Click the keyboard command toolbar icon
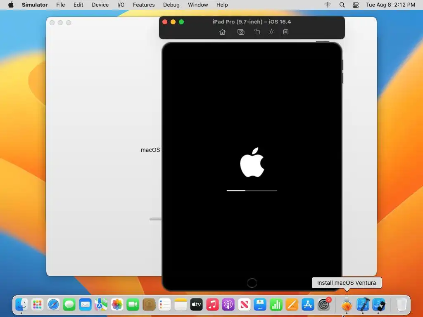This screenshot has height=317, width=423. [286, 32]
